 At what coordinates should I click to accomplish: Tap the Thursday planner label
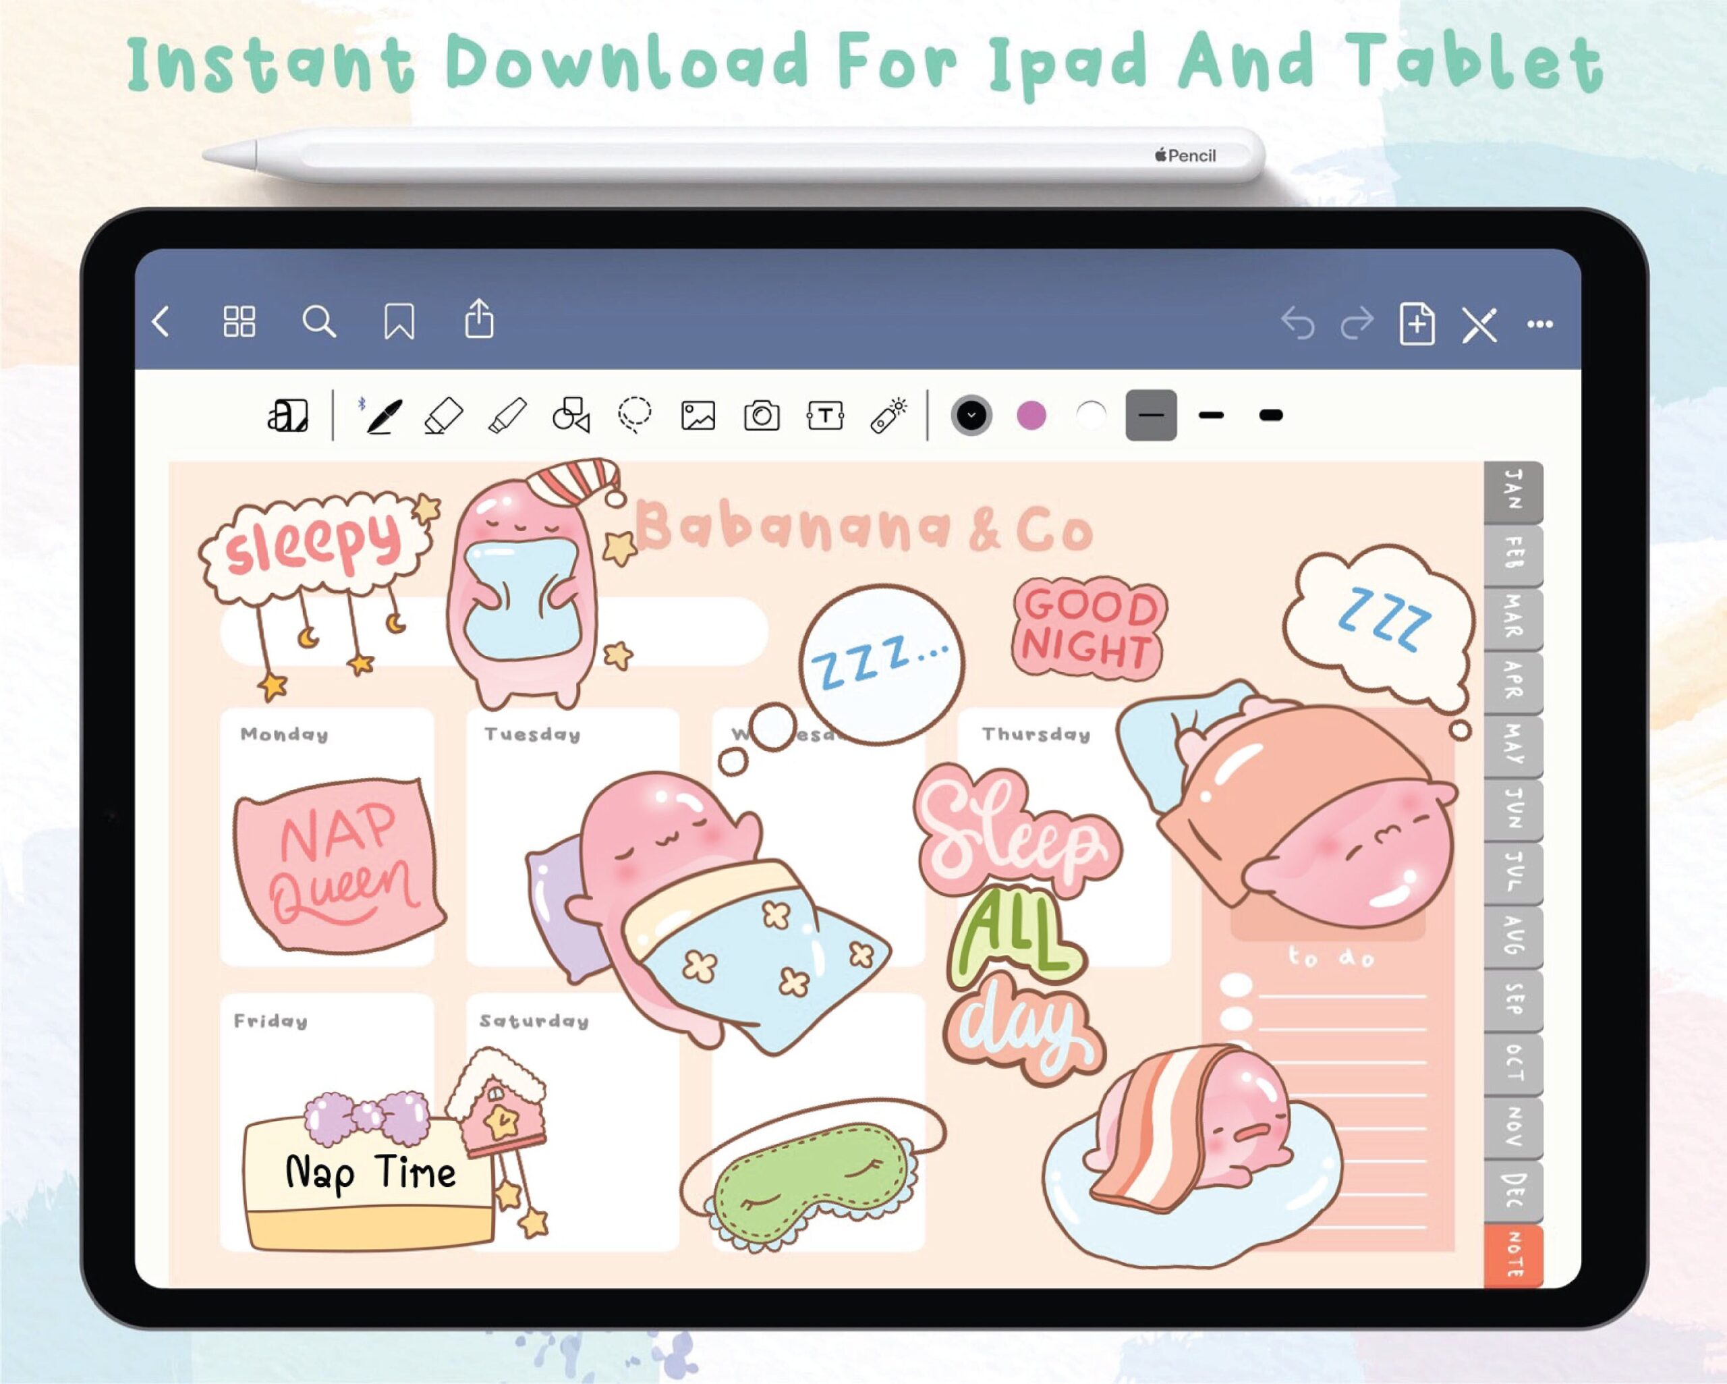(1036, 734)
